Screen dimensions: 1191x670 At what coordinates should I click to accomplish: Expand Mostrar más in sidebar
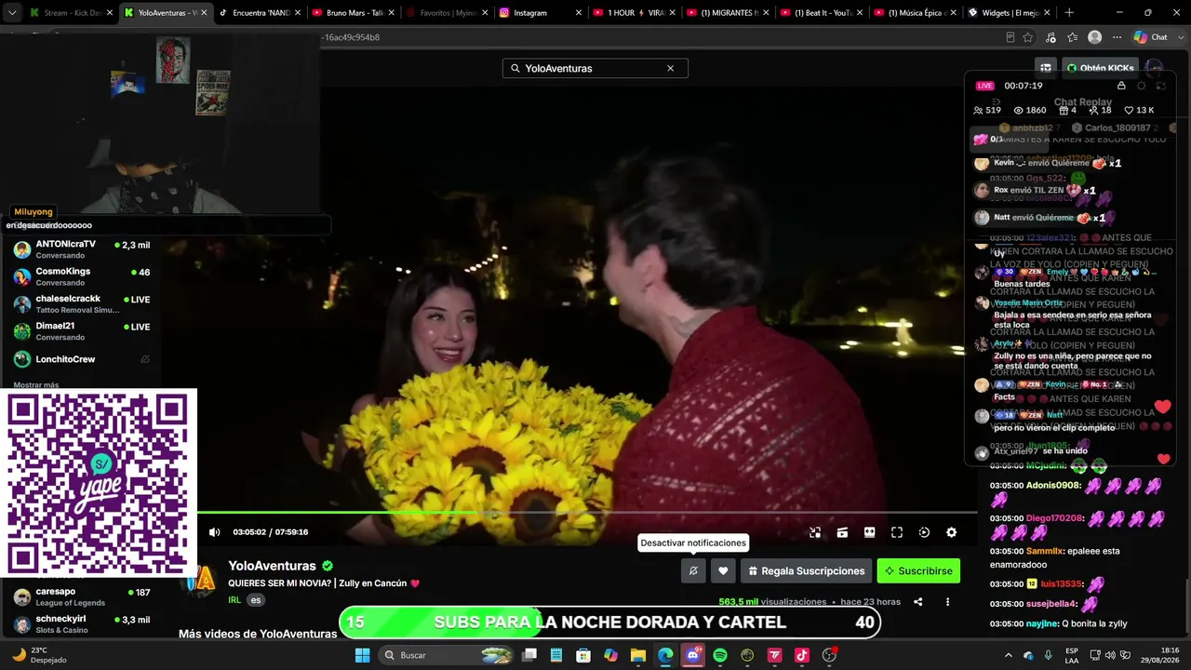(36, 384)
